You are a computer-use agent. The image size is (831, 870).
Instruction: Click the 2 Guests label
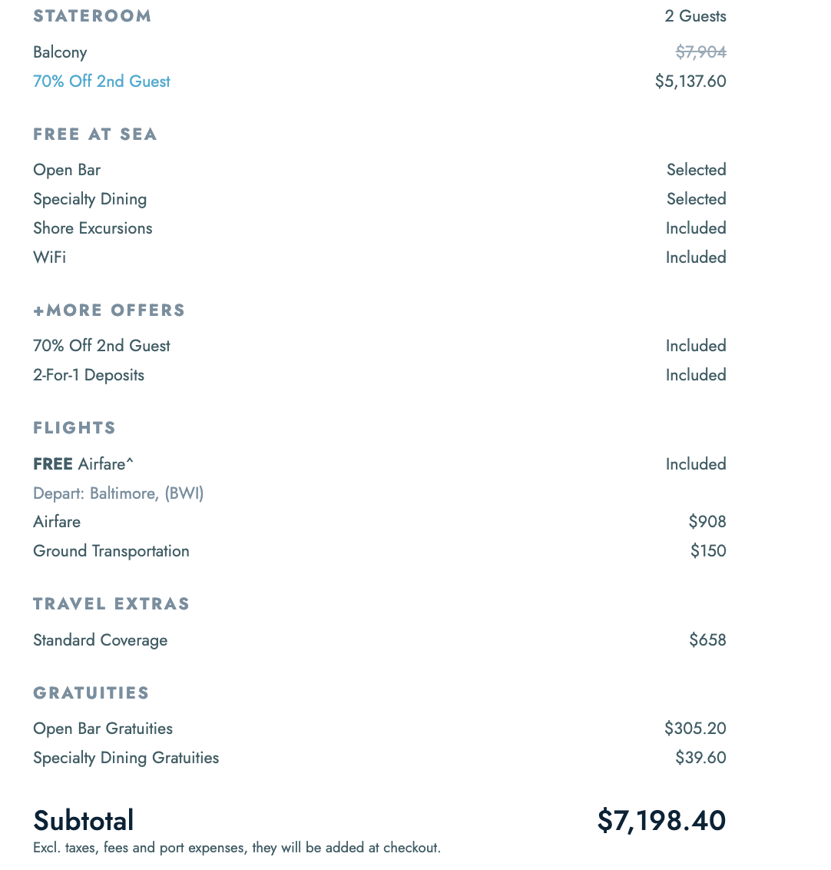(695, 16)
